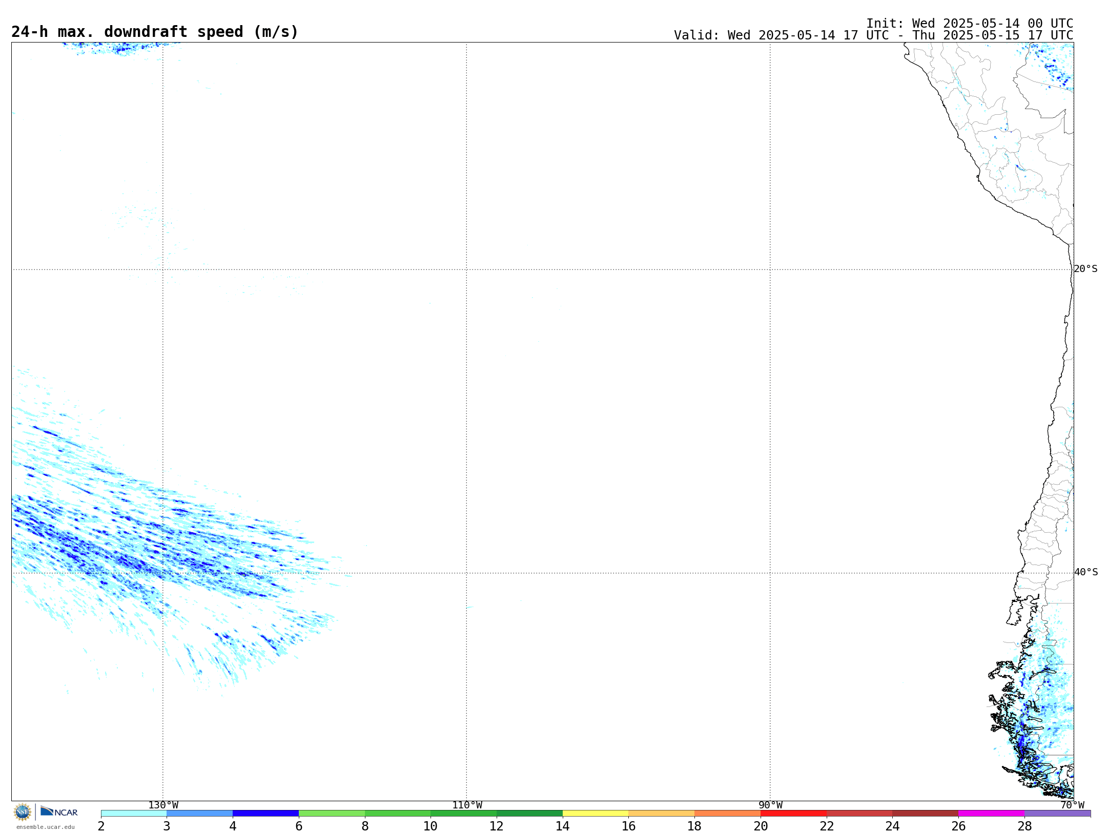Click the colorbar tick label "18"

(694, 826)
